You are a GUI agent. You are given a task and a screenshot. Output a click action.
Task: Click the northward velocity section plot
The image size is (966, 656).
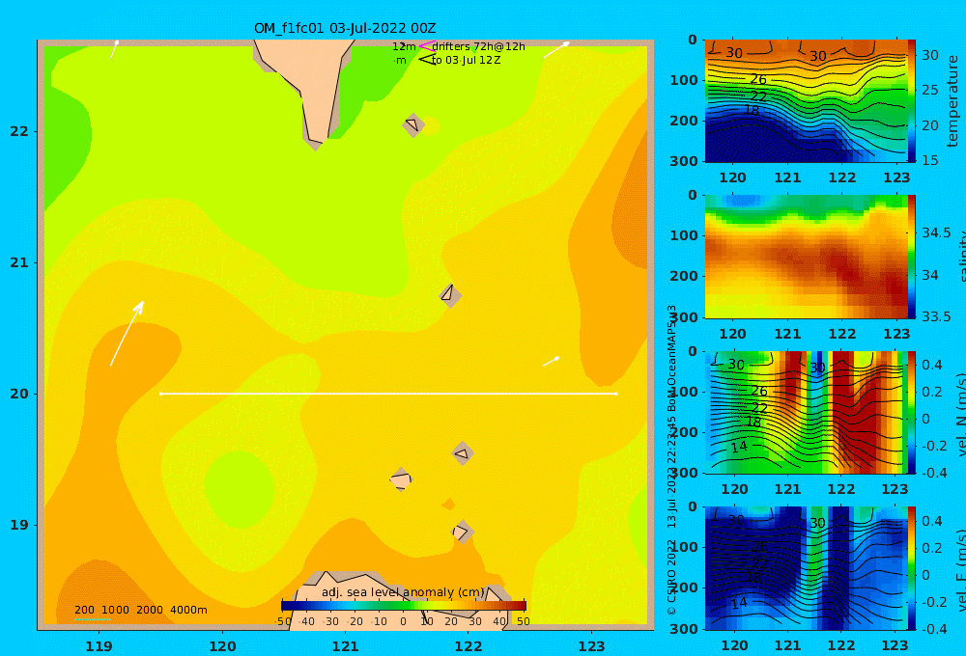click(807, 412)
